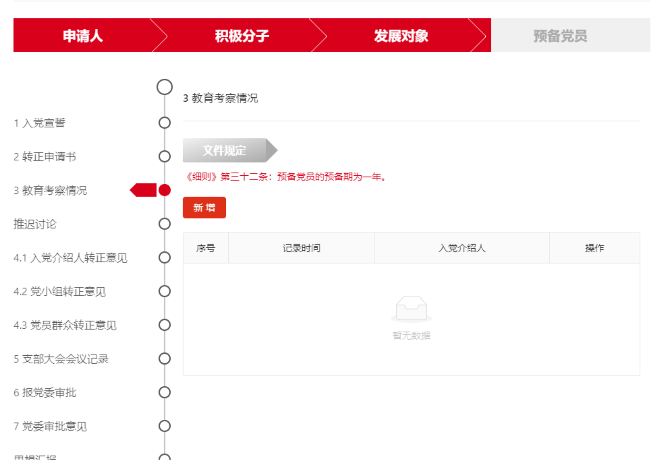Image resolution: width=665 pixels, height=460 pixels.
Task: Click the timeline circle beside 推迟讨论
Action: pyautogui.click(x=164, y=224)
